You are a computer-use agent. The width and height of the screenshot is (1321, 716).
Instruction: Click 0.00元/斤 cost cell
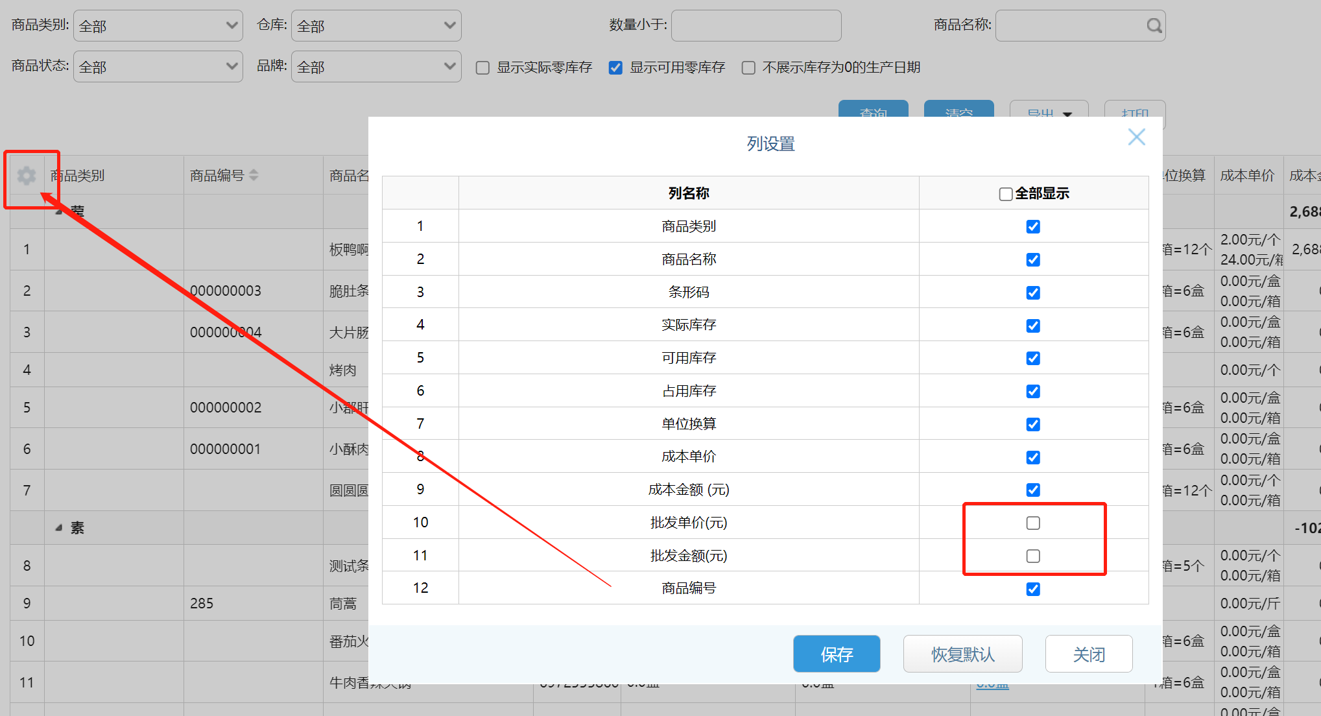coord(1250,603)
